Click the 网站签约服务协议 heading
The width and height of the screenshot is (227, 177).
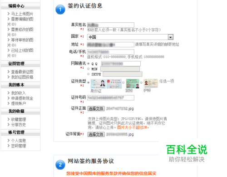(x=91, y=161)
